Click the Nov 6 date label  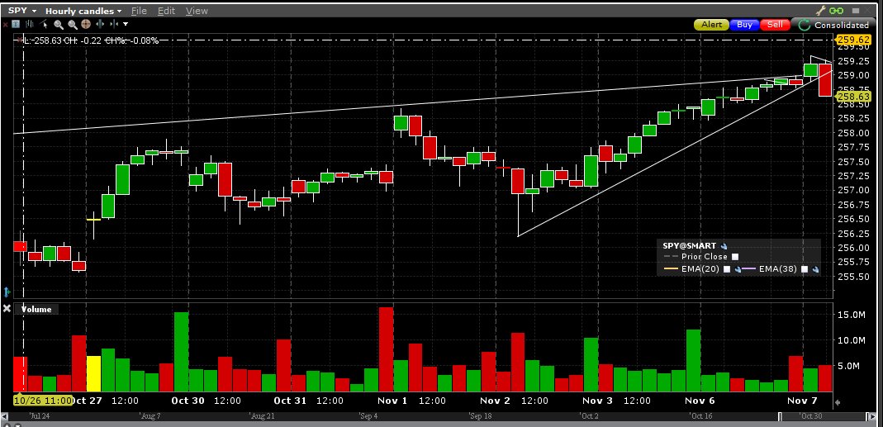700,401
